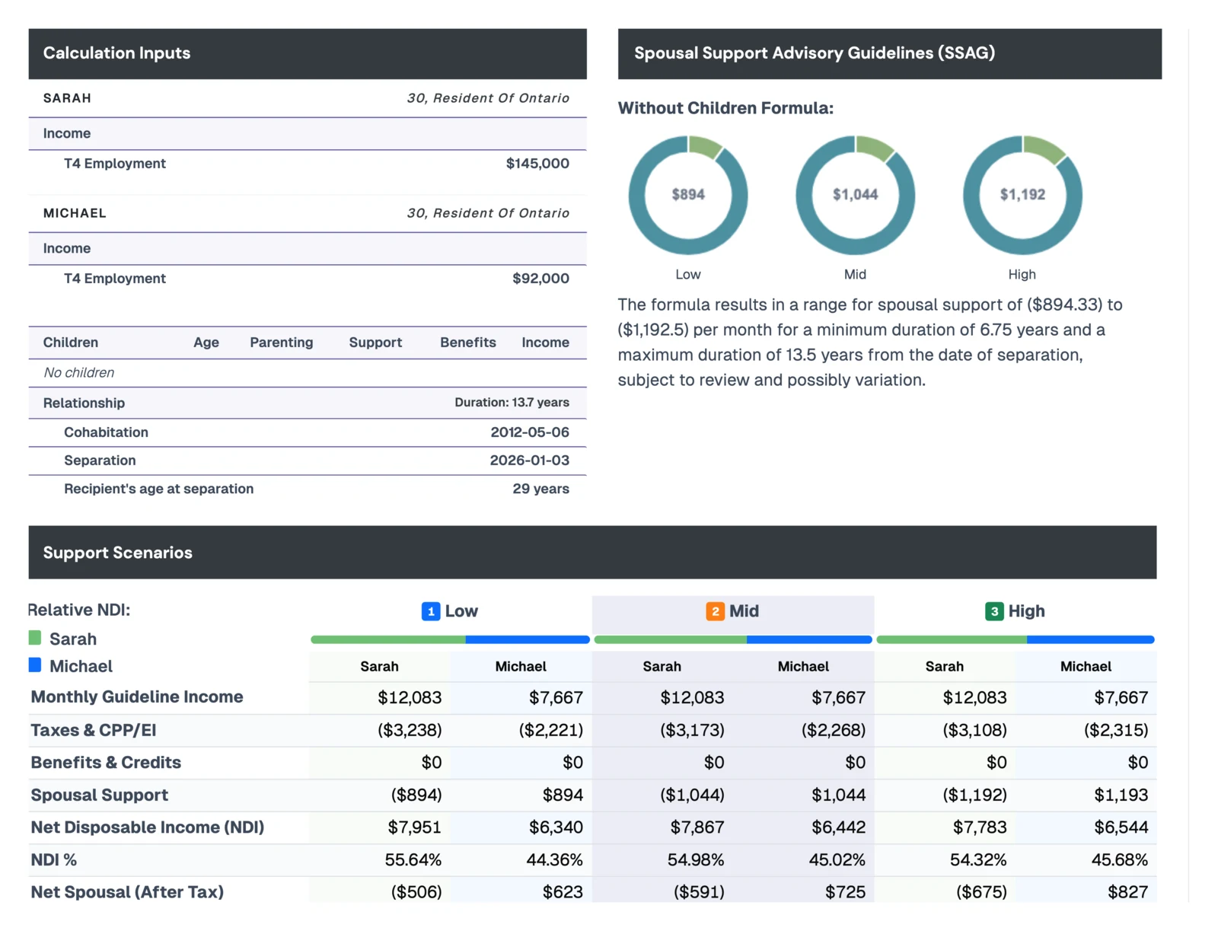Screen dimensions: 1218x931
Task: Click the $827 net spousal value
Action: click(1127, 892)
